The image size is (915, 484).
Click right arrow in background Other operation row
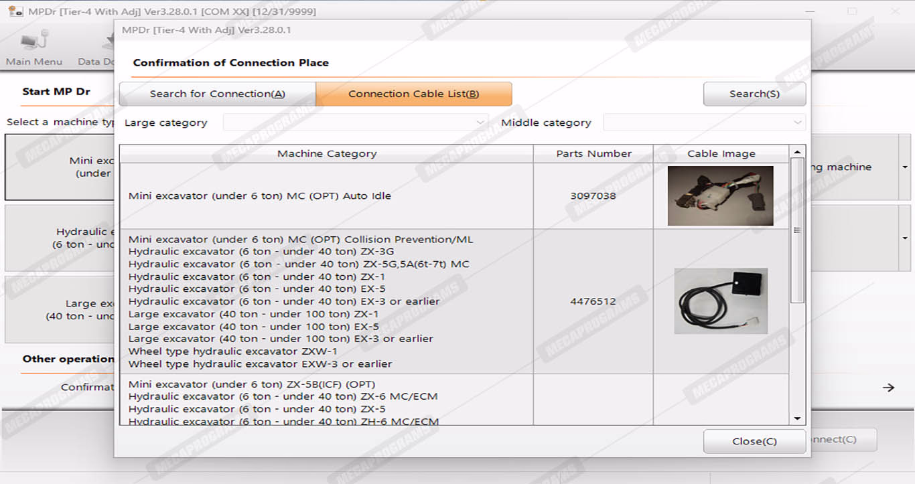pos(888,387)
